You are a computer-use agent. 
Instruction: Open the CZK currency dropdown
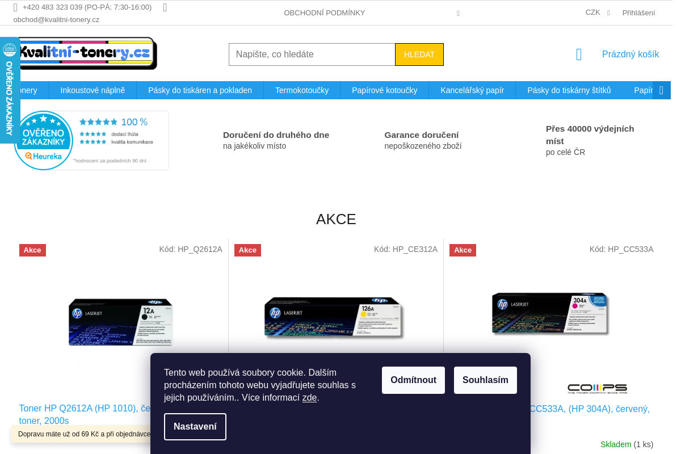click(x=598, y=12)
